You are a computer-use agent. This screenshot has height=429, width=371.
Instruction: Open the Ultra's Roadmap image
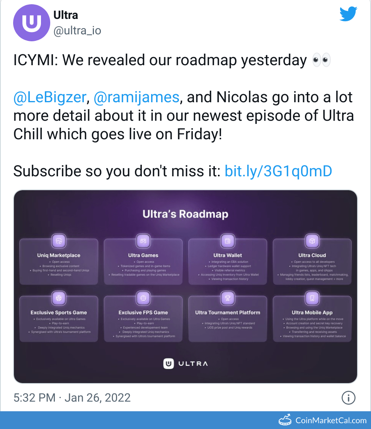[185, 286]
